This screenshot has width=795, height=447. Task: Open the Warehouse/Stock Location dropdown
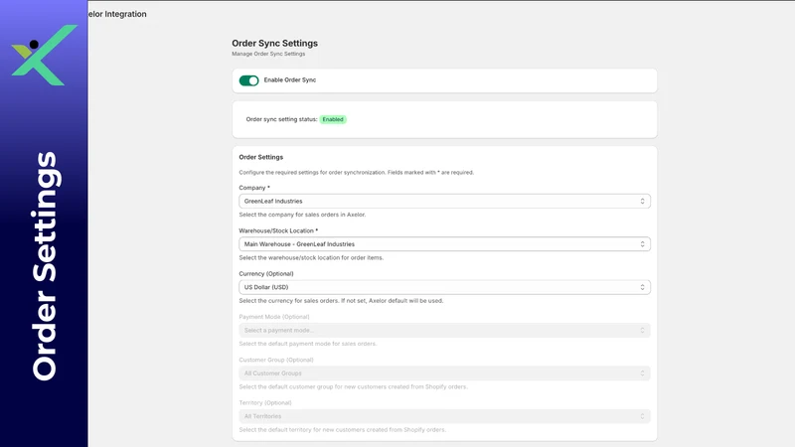[444, 244]
